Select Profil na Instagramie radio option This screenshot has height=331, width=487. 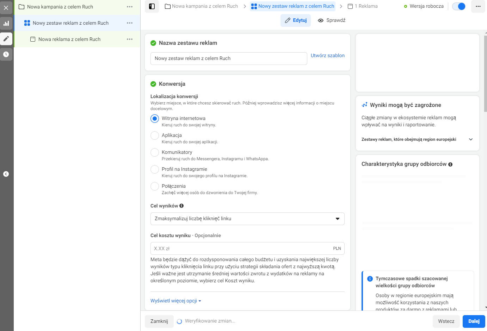tap(155, 169)
